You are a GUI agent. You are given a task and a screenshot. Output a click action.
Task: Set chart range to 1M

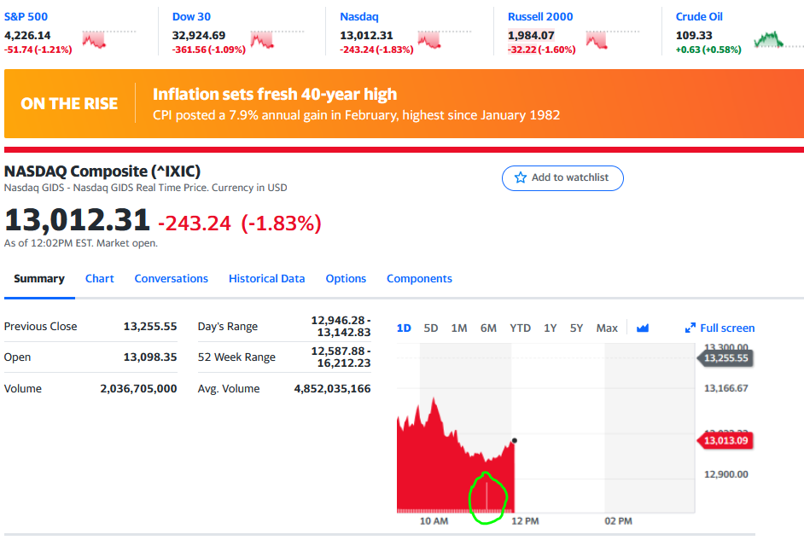pyautogui.click(x=459, y=328)
